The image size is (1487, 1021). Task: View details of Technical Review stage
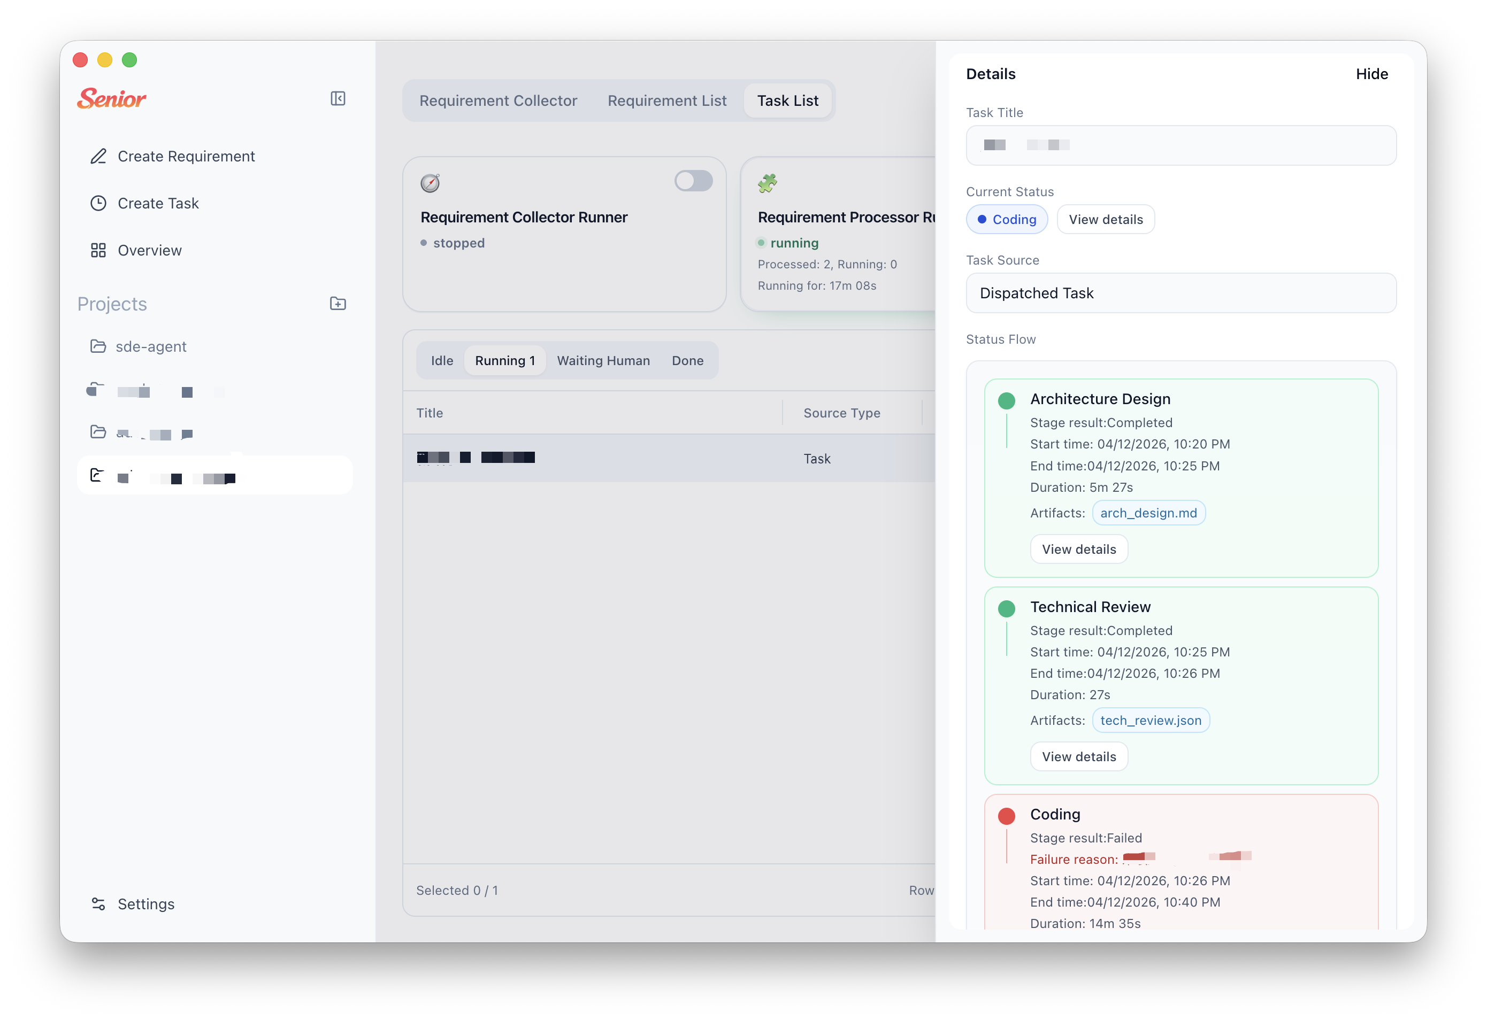1078,757
